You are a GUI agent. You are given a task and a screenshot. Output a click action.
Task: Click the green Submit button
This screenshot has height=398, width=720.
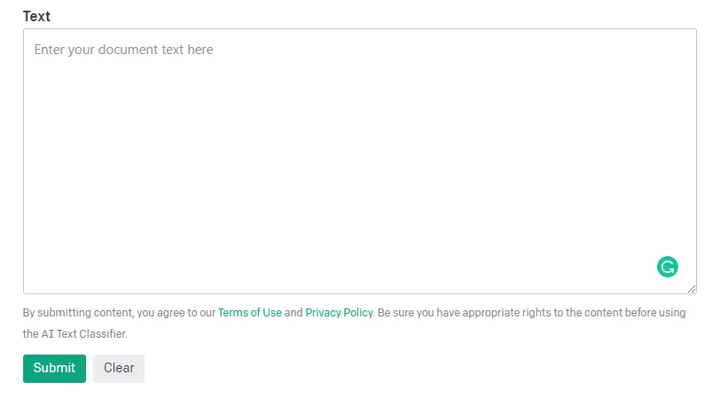(54, 368)
